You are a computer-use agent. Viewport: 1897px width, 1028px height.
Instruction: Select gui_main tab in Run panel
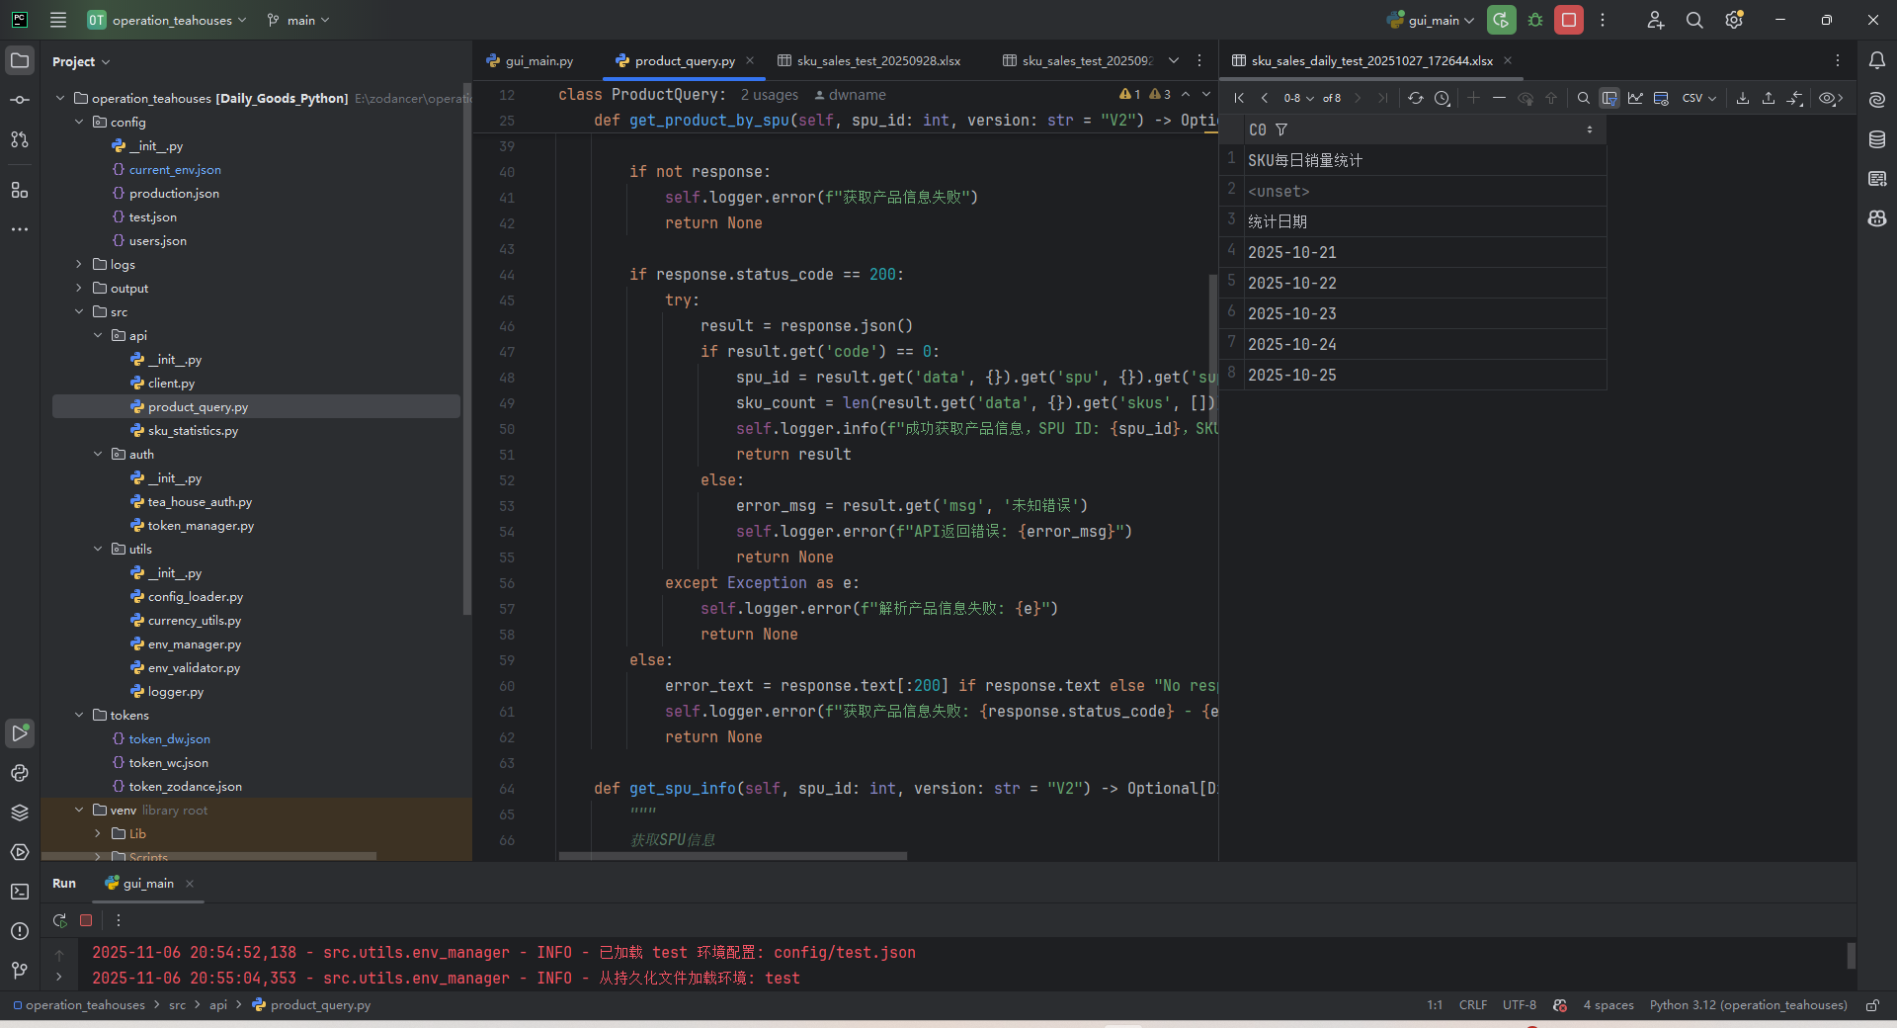point(148,883)
